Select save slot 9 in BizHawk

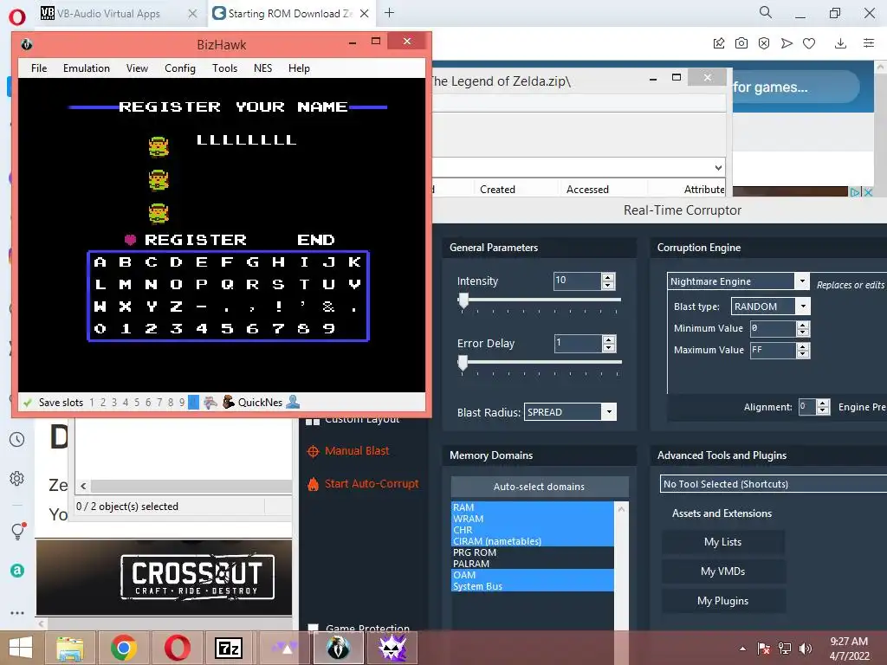click(x=182, y=403)
